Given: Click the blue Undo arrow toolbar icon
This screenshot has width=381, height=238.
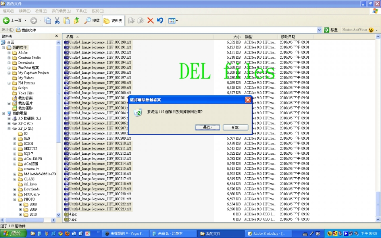Looking at the screenshot, I should 160,21.
